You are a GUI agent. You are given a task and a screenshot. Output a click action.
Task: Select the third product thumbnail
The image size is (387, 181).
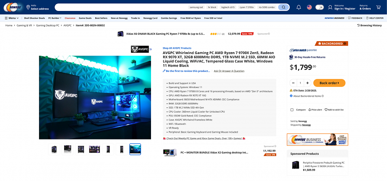point(81,149)
